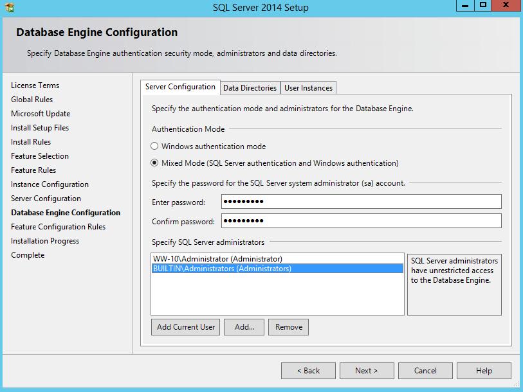Click Instance Configuration step in sidebar
523x392 pixels.
tap(50, 184)
